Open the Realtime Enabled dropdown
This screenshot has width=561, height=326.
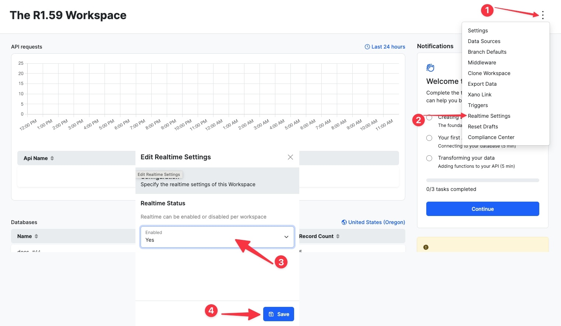(x=217, y=237)
